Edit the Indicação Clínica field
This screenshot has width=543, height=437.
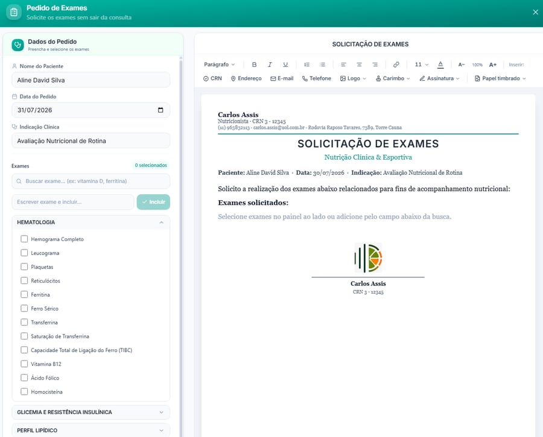(x=91, y=141)
